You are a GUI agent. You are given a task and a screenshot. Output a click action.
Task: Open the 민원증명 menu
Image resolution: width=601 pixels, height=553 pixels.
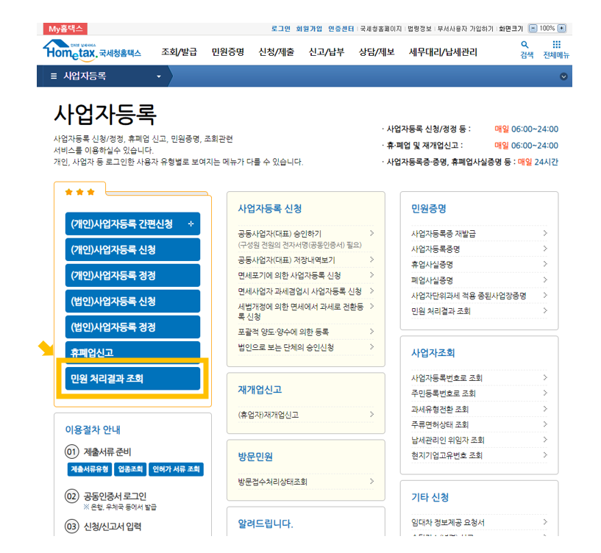pyautogui.click(x=228, y=52)
